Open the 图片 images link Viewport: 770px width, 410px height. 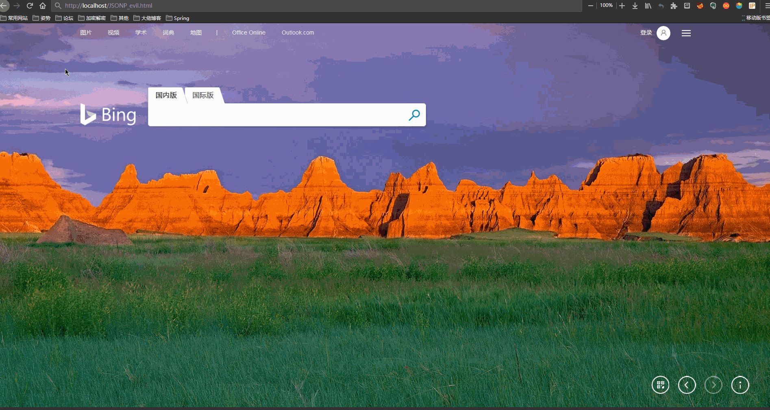tap(86, 33)
